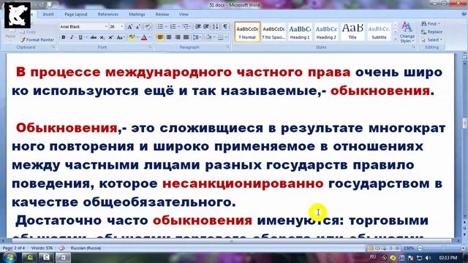Click Change Styles icon
This screenshot has height=263, width=468.
pyautogui.click(x=407, y=32)
